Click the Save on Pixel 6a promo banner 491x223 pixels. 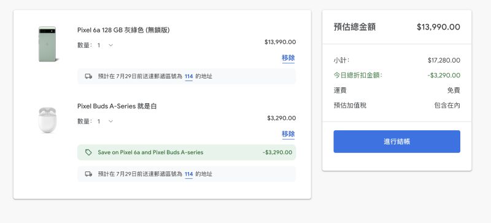[187, 152]
